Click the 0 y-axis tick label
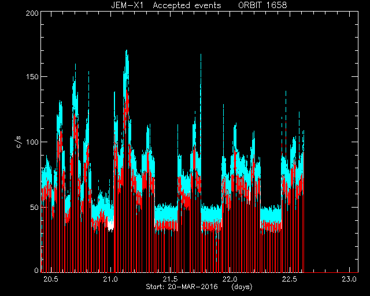The height and width of the screenshot is (296, 370). click(x=36, y=270)
